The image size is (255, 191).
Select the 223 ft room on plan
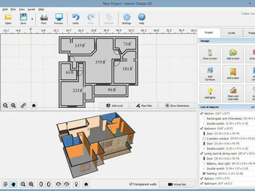coord(78,90)
